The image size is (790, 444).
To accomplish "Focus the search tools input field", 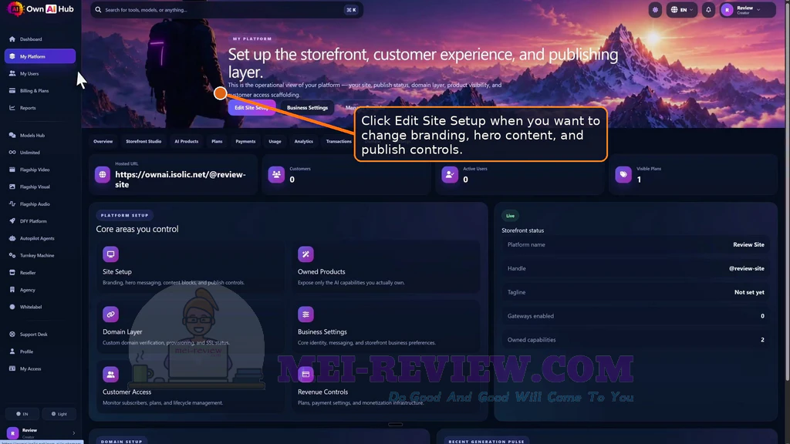I will pyautogui.click(x=227, y=9).
